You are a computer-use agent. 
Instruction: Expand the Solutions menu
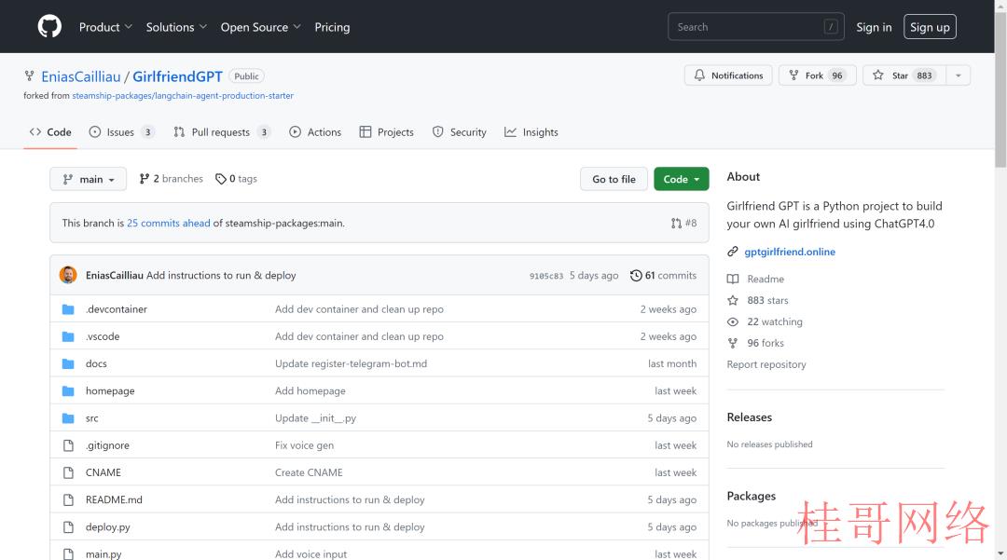[x=176, y=27]
